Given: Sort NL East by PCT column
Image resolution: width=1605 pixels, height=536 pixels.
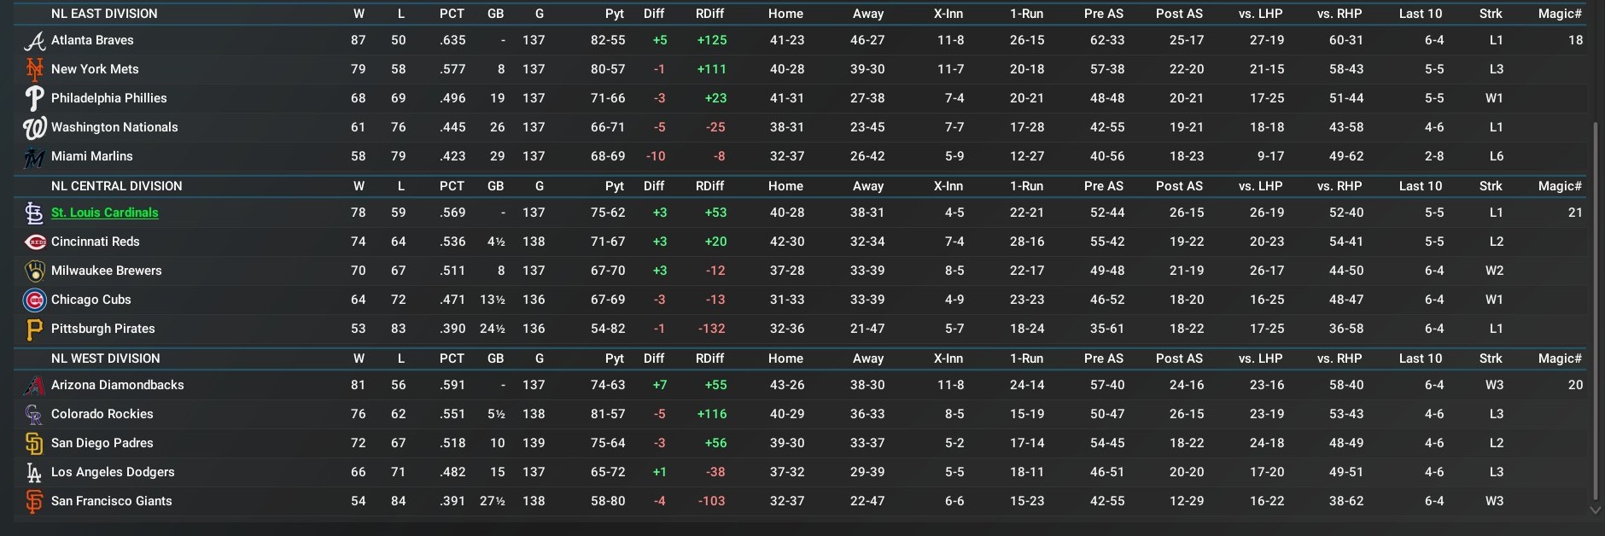Looking at the screenshot, I should (452, 14).
